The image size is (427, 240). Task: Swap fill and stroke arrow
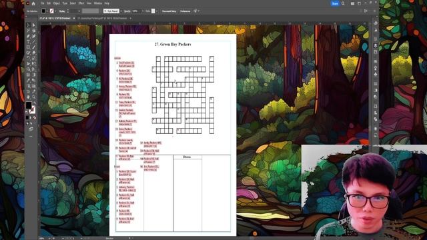pos(34,103)
